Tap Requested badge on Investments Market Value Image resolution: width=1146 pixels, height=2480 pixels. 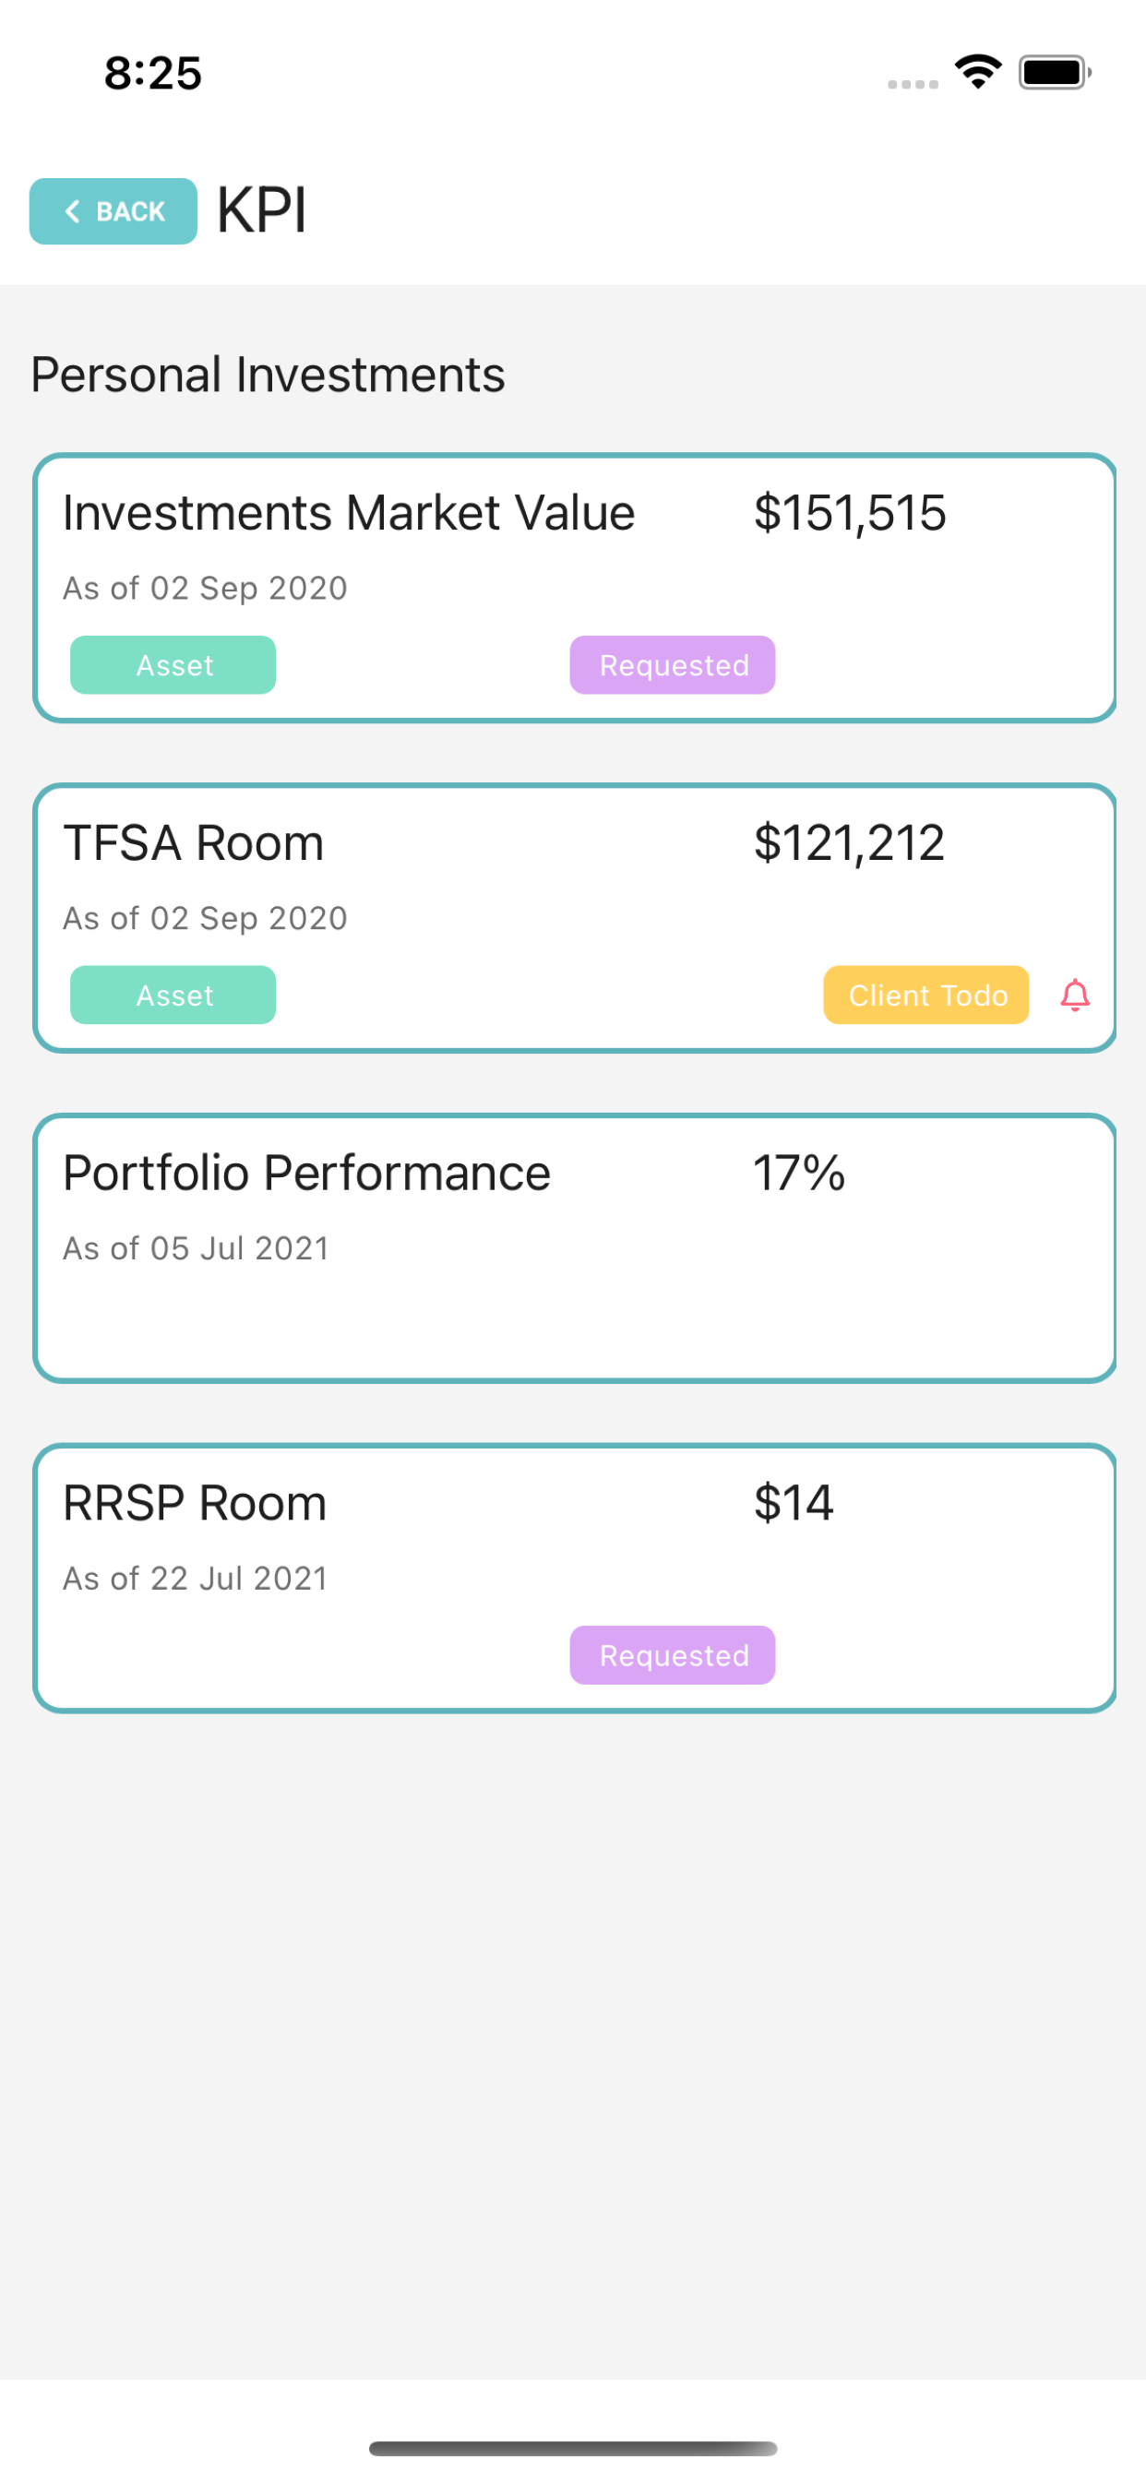(x=674, y=664)
